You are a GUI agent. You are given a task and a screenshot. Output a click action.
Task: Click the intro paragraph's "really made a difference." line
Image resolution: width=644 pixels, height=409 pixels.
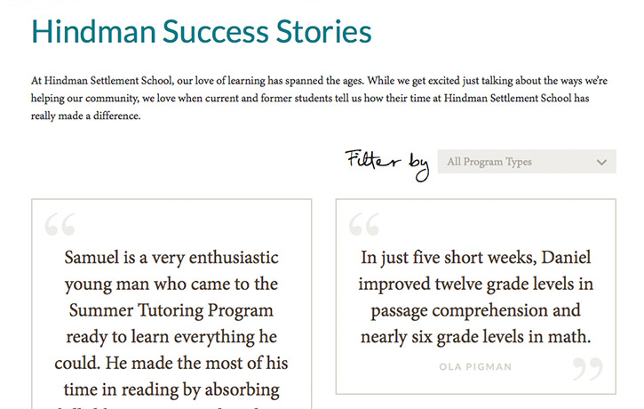point(86,115)
